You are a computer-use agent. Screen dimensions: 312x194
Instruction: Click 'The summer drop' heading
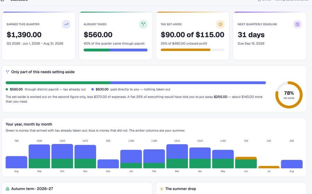click(181, 189)
